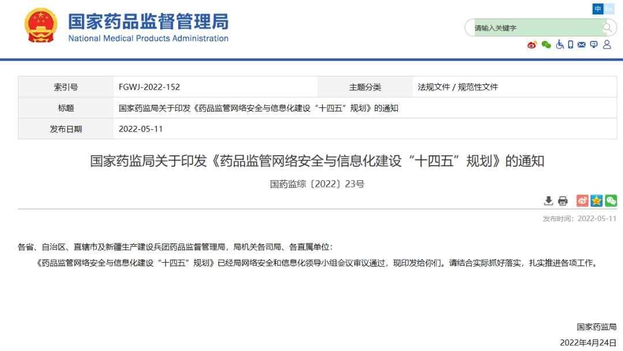The height and width of the screenshot is (351, 623).
Task: Click the main article heading
Action: [317, 161]
